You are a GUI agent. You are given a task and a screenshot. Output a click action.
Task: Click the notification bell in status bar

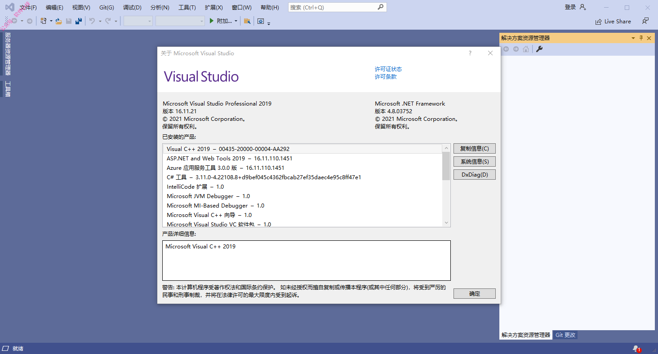(636, 349)
